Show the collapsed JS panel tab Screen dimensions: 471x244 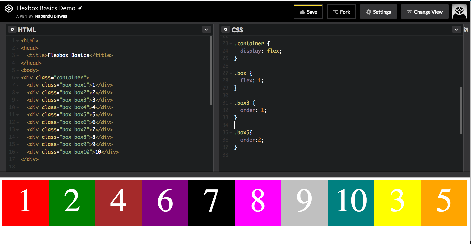[466, 29]
